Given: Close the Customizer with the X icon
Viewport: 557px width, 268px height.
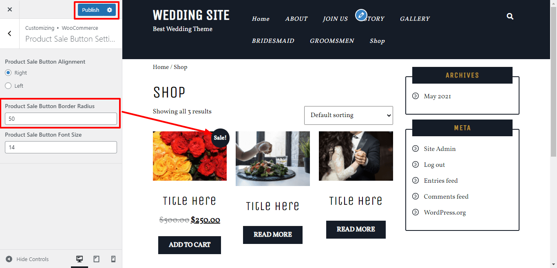Looking at the screenshot, I should coord(10,9).
